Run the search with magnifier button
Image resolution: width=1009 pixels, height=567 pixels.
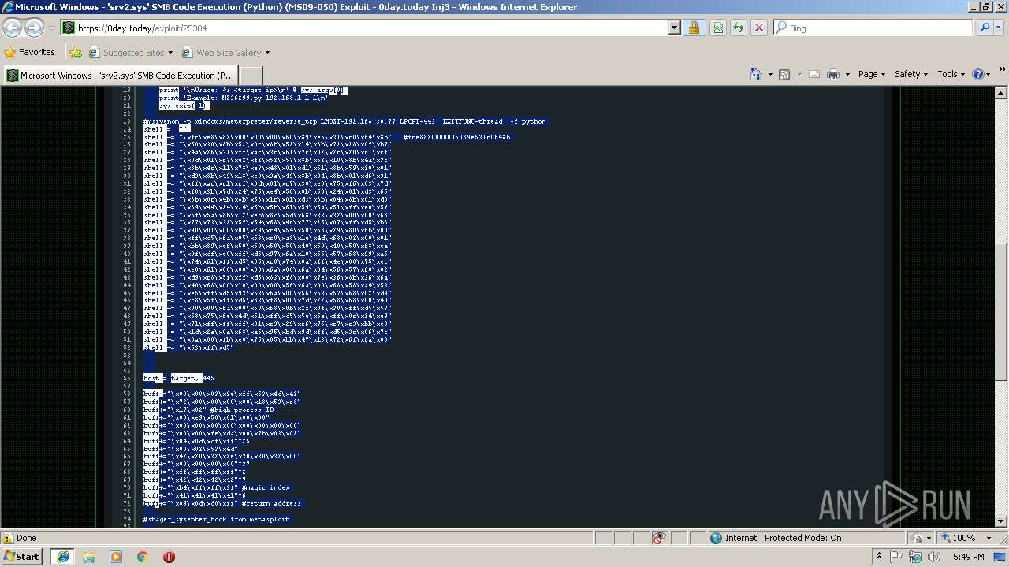[x=985, y=28]
